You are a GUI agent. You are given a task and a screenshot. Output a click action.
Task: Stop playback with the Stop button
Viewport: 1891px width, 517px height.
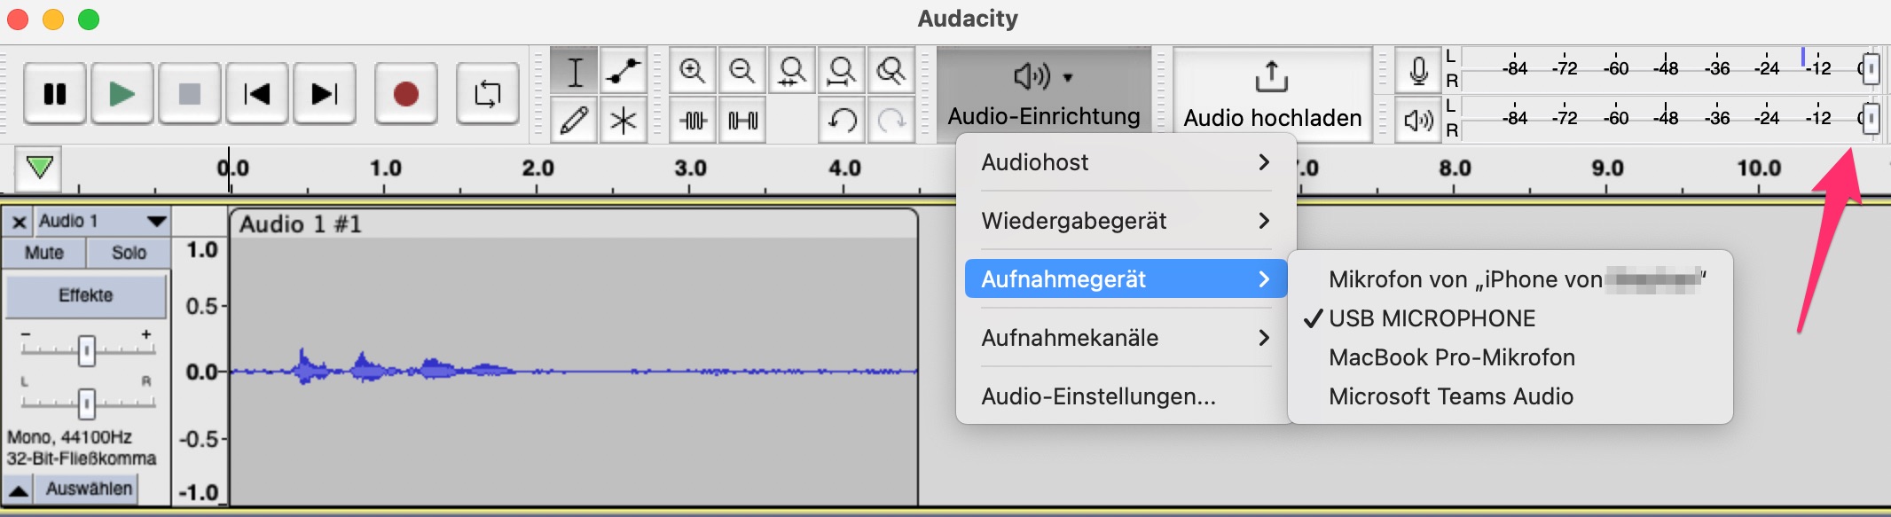pos(190,93)
